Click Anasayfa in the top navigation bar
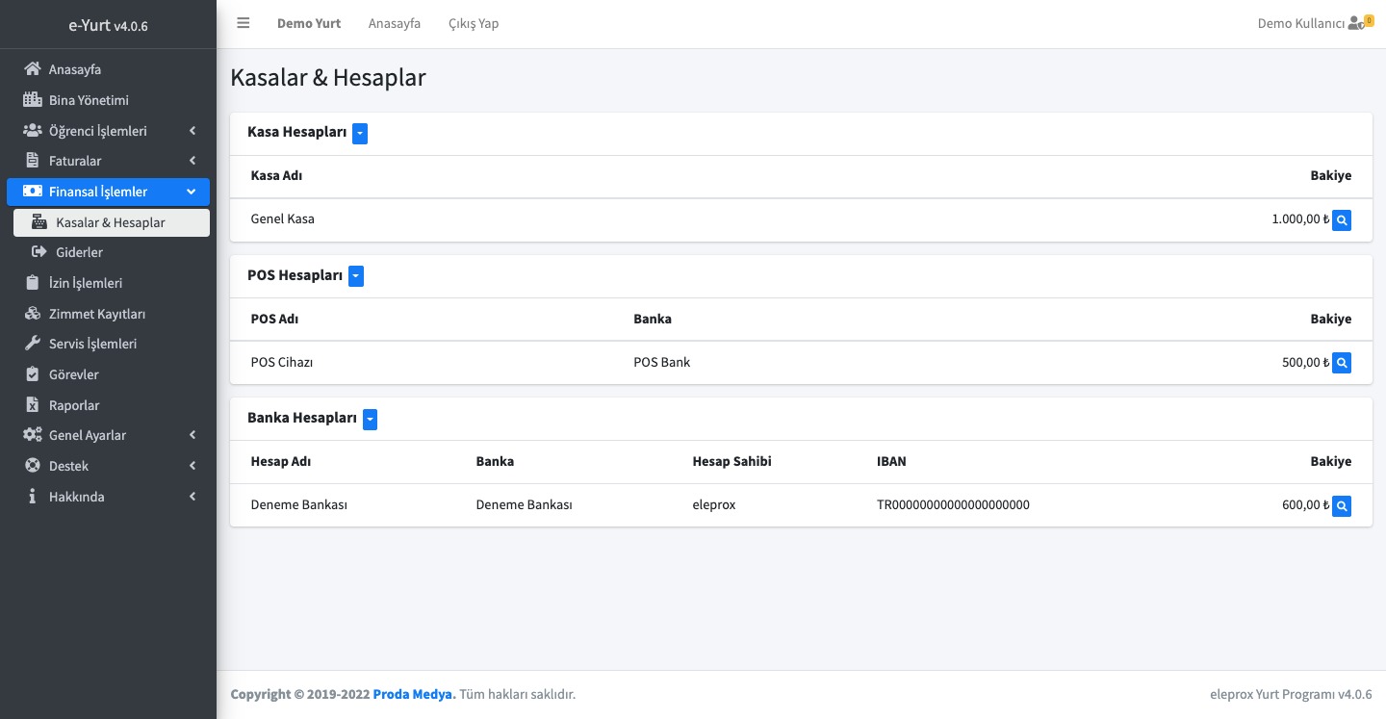Image resolution: width=1386 pixels, height=719 pixels. click(395, 23)
